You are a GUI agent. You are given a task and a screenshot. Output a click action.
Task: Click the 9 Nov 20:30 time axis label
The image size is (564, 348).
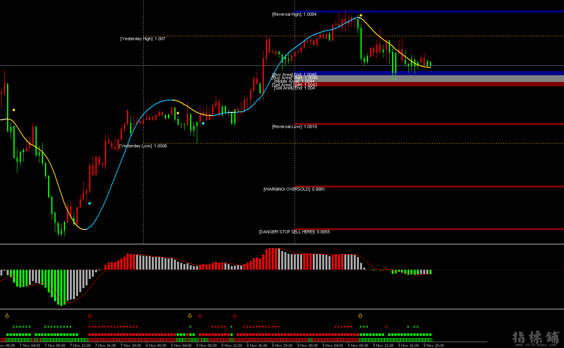[433, 346]
